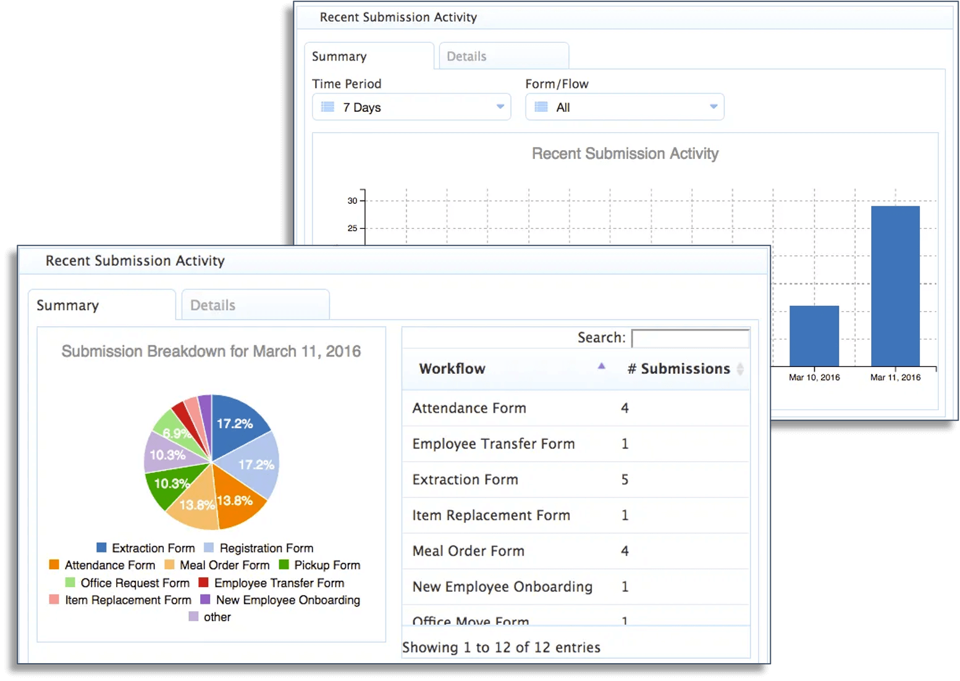Click the sort arrows beside # Submissions
This screenshot has height=681, width=960.
740,369
